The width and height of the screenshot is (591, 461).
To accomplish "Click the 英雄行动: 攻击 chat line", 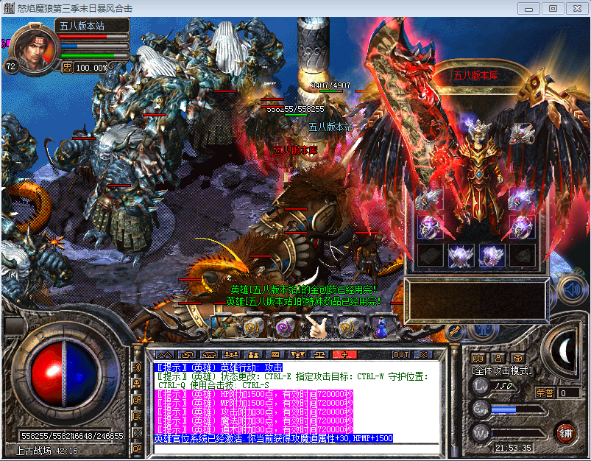I will click(219, 367).
